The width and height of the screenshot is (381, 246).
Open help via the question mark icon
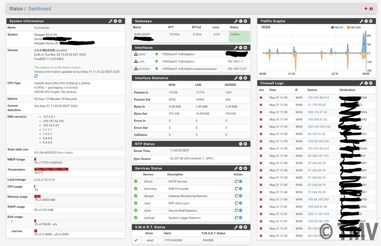371,9
